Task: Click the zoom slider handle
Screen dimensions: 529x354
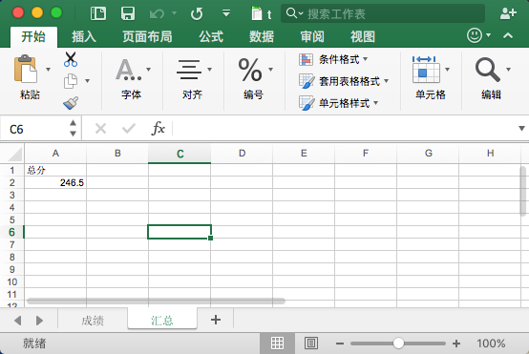Action: (x=398, y=344)
